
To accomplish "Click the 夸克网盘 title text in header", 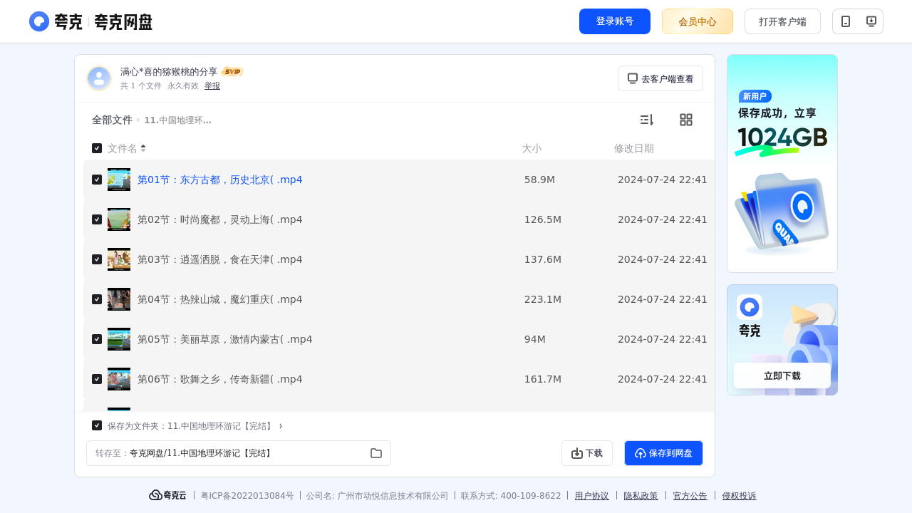I will [123, 22].
